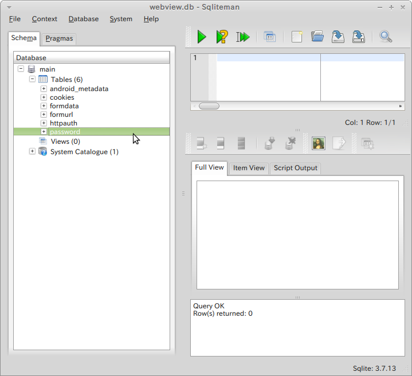Screen dimensions: 412x376
Task: Maximize the Sqliteman window
Action: point(391,7)
